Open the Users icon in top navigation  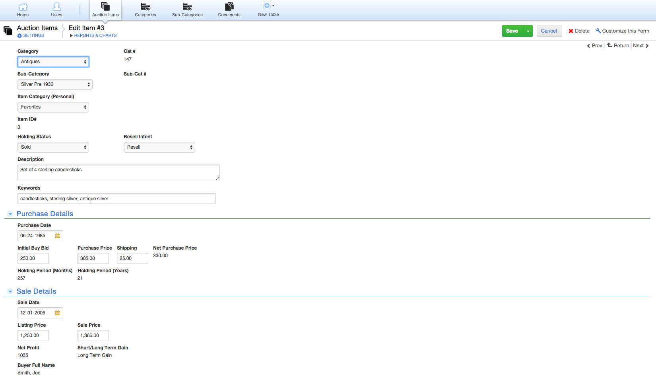(57, 7)
